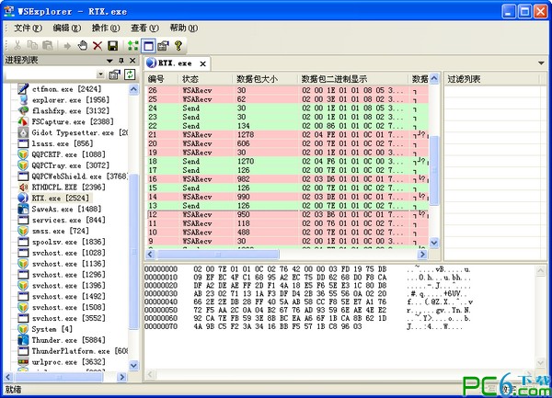Open the 文件 menu
Screen dimensions: 552x398
pos(28,28)
